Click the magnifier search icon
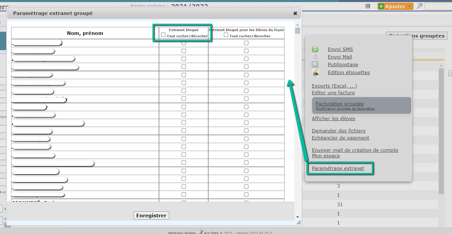The height and width of the screenshot is (234, 452). (x=420, y=6)
